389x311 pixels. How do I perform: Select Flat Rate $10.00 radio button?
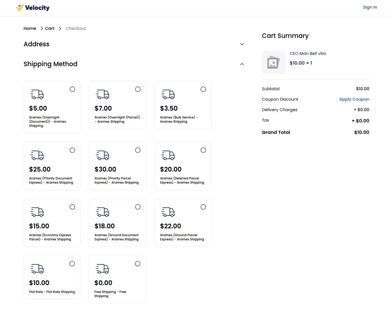tap(72, 264)
